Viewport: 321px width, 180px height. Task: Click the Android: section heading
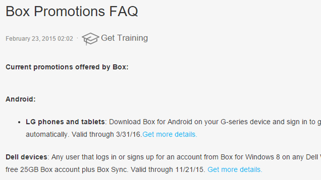pyautogui.click(x=21, y=99)
